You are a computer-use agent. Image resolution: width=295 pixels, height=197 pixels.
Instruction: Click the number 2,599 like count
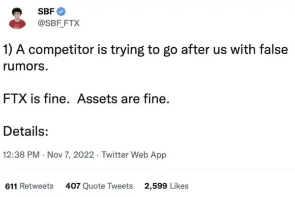[155, 186]
